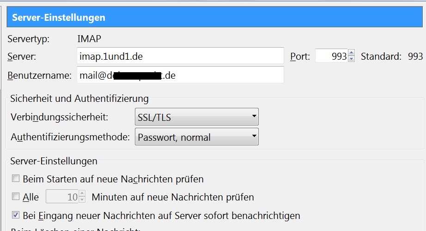Click the blue Server-Einstellungen header bar
This screenshot has width=426, height=231.
pyautogui.click(x=216, y=18)
